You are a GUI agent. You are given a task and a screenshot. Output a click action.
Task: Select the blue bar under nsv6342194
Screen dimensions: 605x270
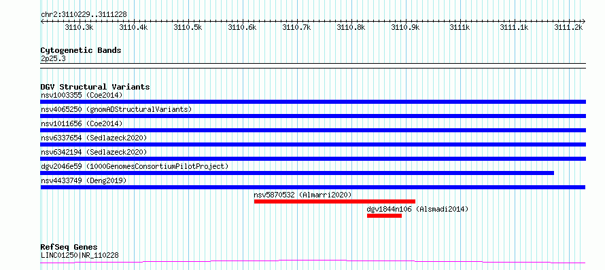[313, 159]
